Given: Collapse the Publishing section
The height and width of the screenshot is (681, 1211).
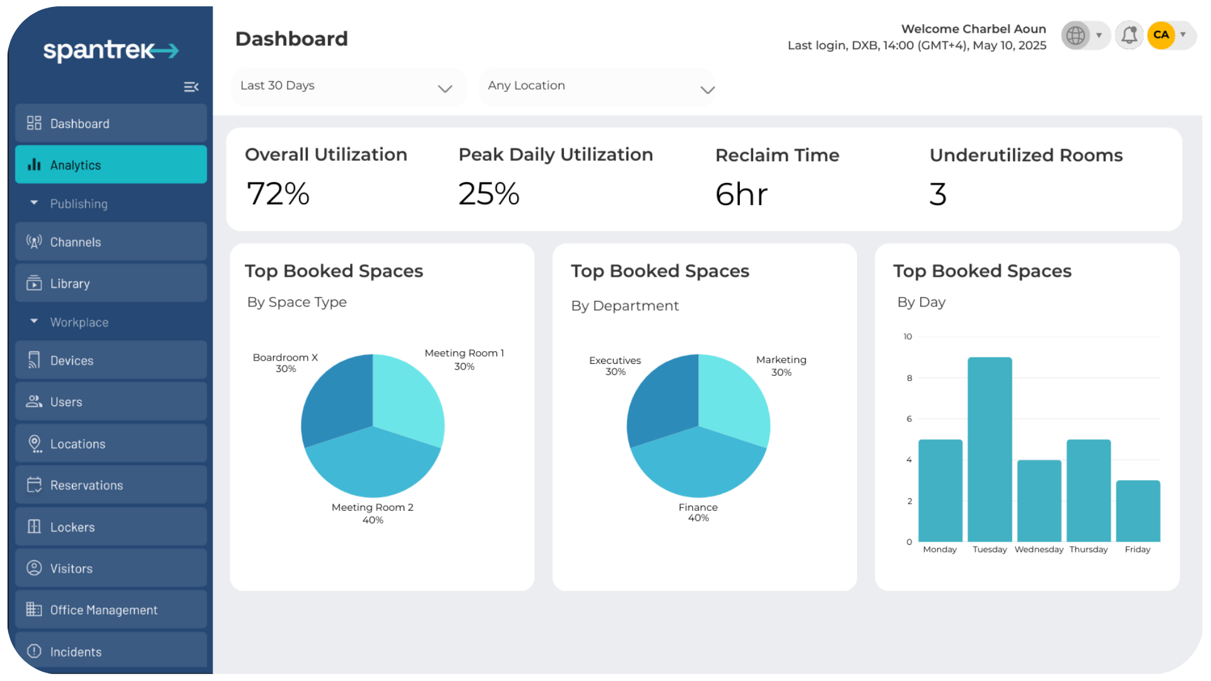Looking at the screenshot, I should (x=34, y=203).
